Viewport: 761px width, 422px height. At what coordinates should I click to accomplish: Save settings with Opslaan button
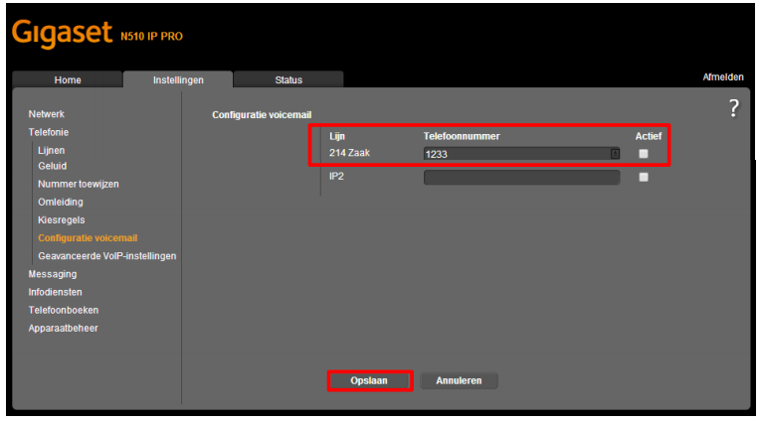click(x=369, y=381)
